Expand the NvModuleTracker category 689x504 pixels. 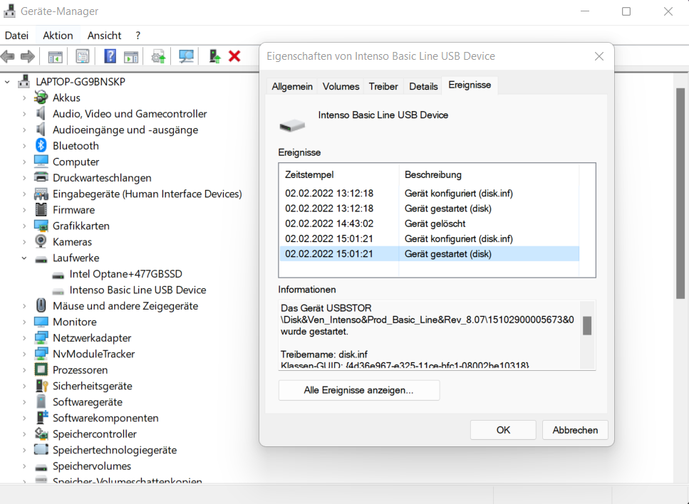[24, 354]
